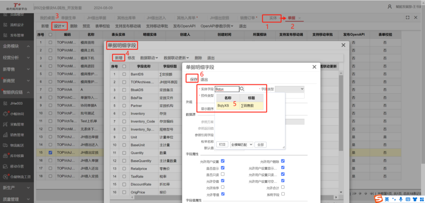425x203 pixels.
Task: Enable 是否只读 checkbox
Action: click(x=222, y=174)
